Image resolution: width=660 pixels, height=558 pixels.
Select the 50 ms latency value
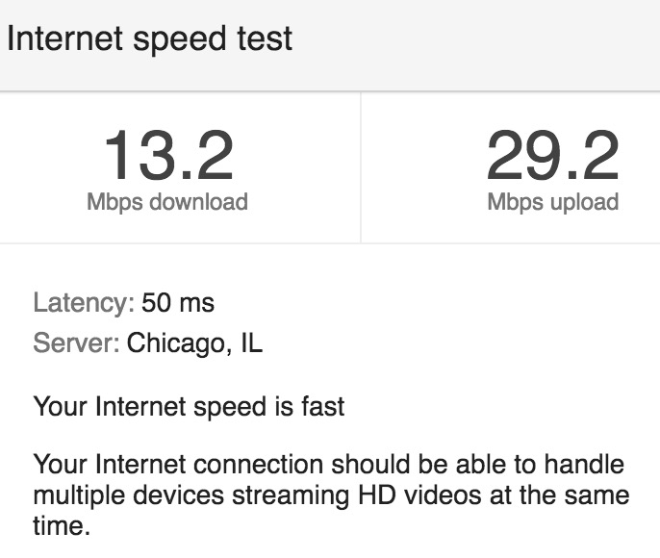coord(178,304)
